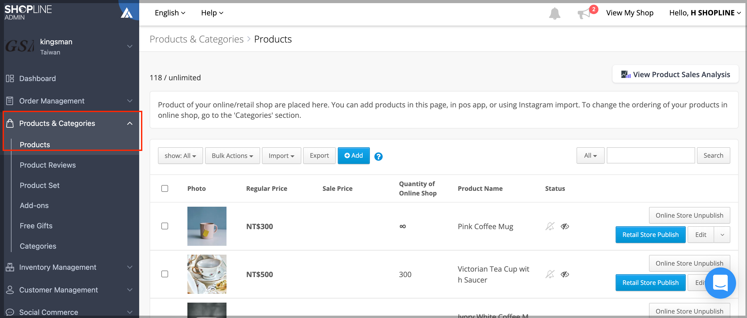Select Product Set in sidebar
Image resolution: width=747 pixels, height=318 pixels.
[39, 185]
